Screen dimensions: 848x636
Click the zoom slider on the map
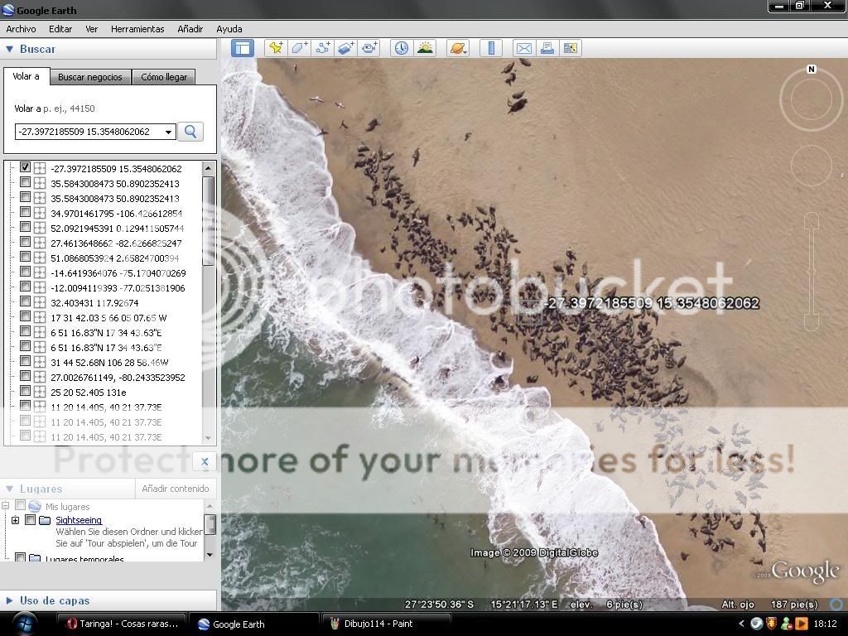click(812, 271)
